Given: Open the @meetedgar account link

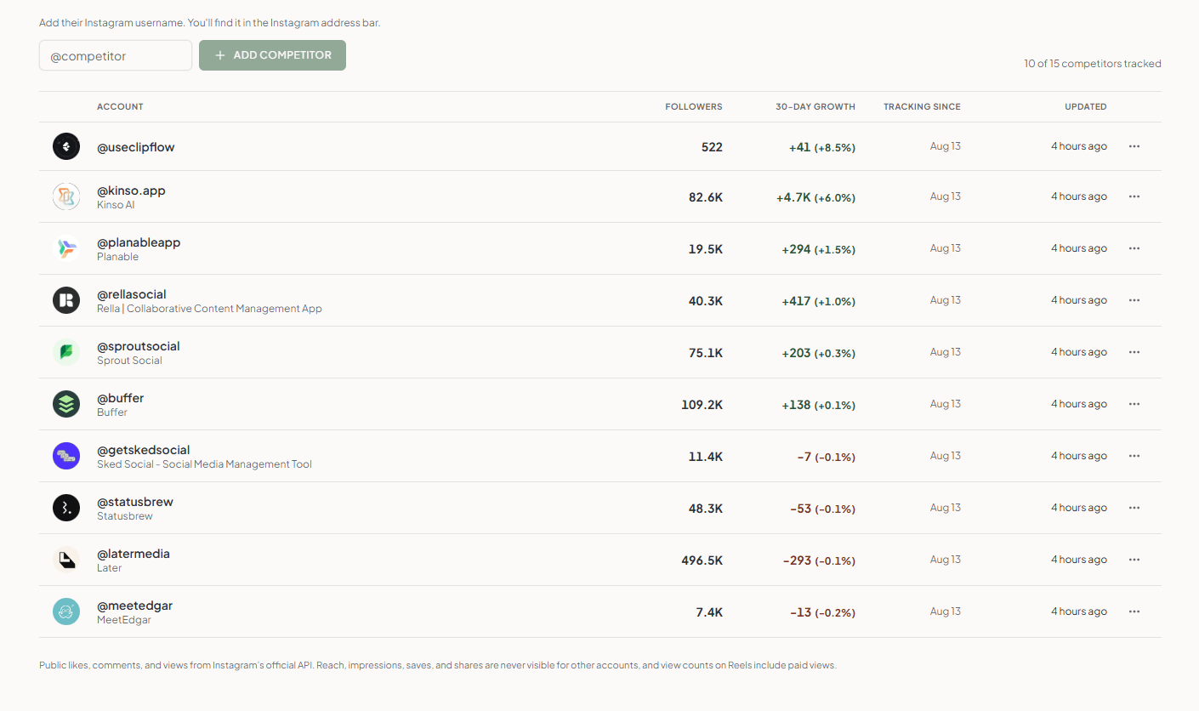Looking at the screenshot, I should tap(135, 606).
